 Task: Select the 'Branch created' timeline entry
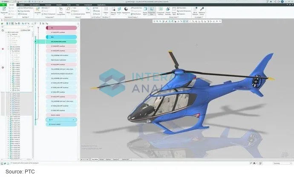61,115
